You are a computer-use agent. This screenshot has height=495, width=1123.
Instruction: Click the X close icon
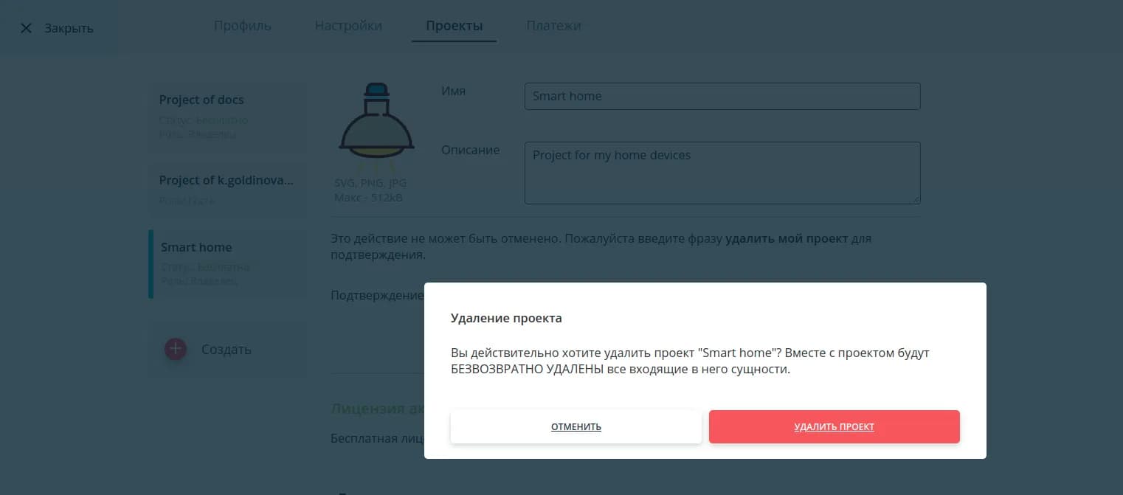coord(26,29)
